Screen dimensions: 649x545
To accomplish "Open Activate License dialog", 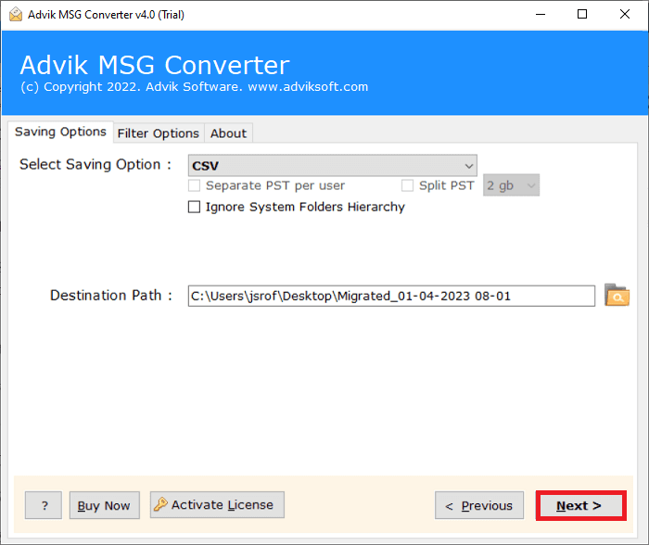I will click(217, 505).
